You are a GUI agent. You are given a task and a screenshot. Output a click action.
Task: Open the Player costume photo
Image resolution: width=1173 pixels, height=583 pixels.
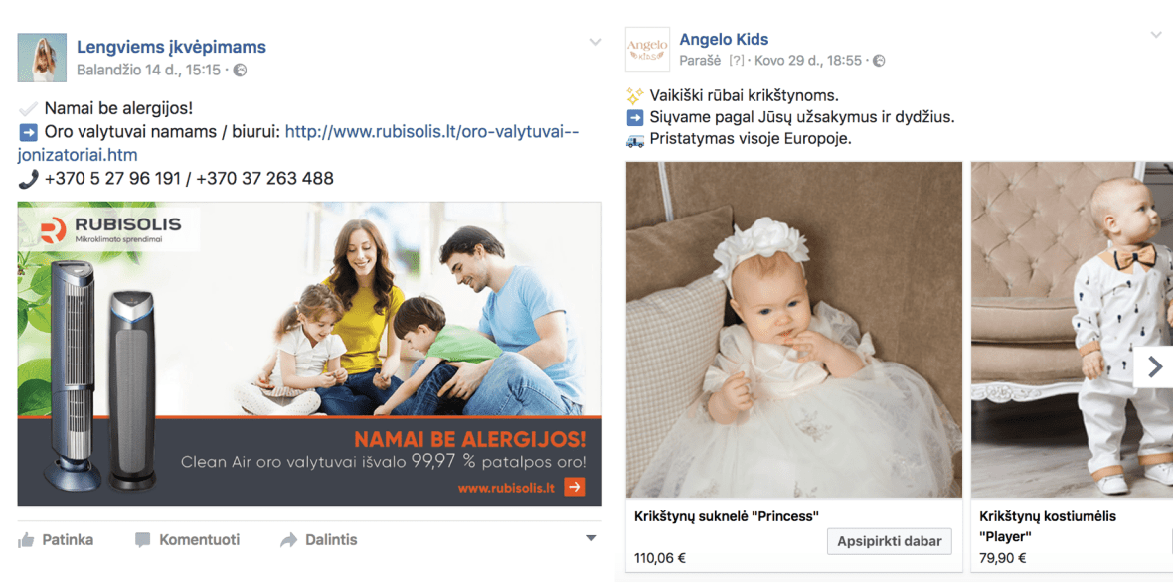point(1072,330)
